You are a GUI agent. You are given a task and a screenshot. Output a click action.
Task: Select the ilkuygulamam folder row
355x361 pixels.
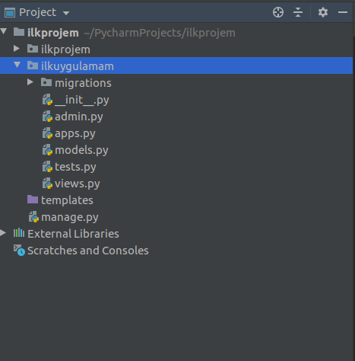pyautogui.click(x=176, y=65)
